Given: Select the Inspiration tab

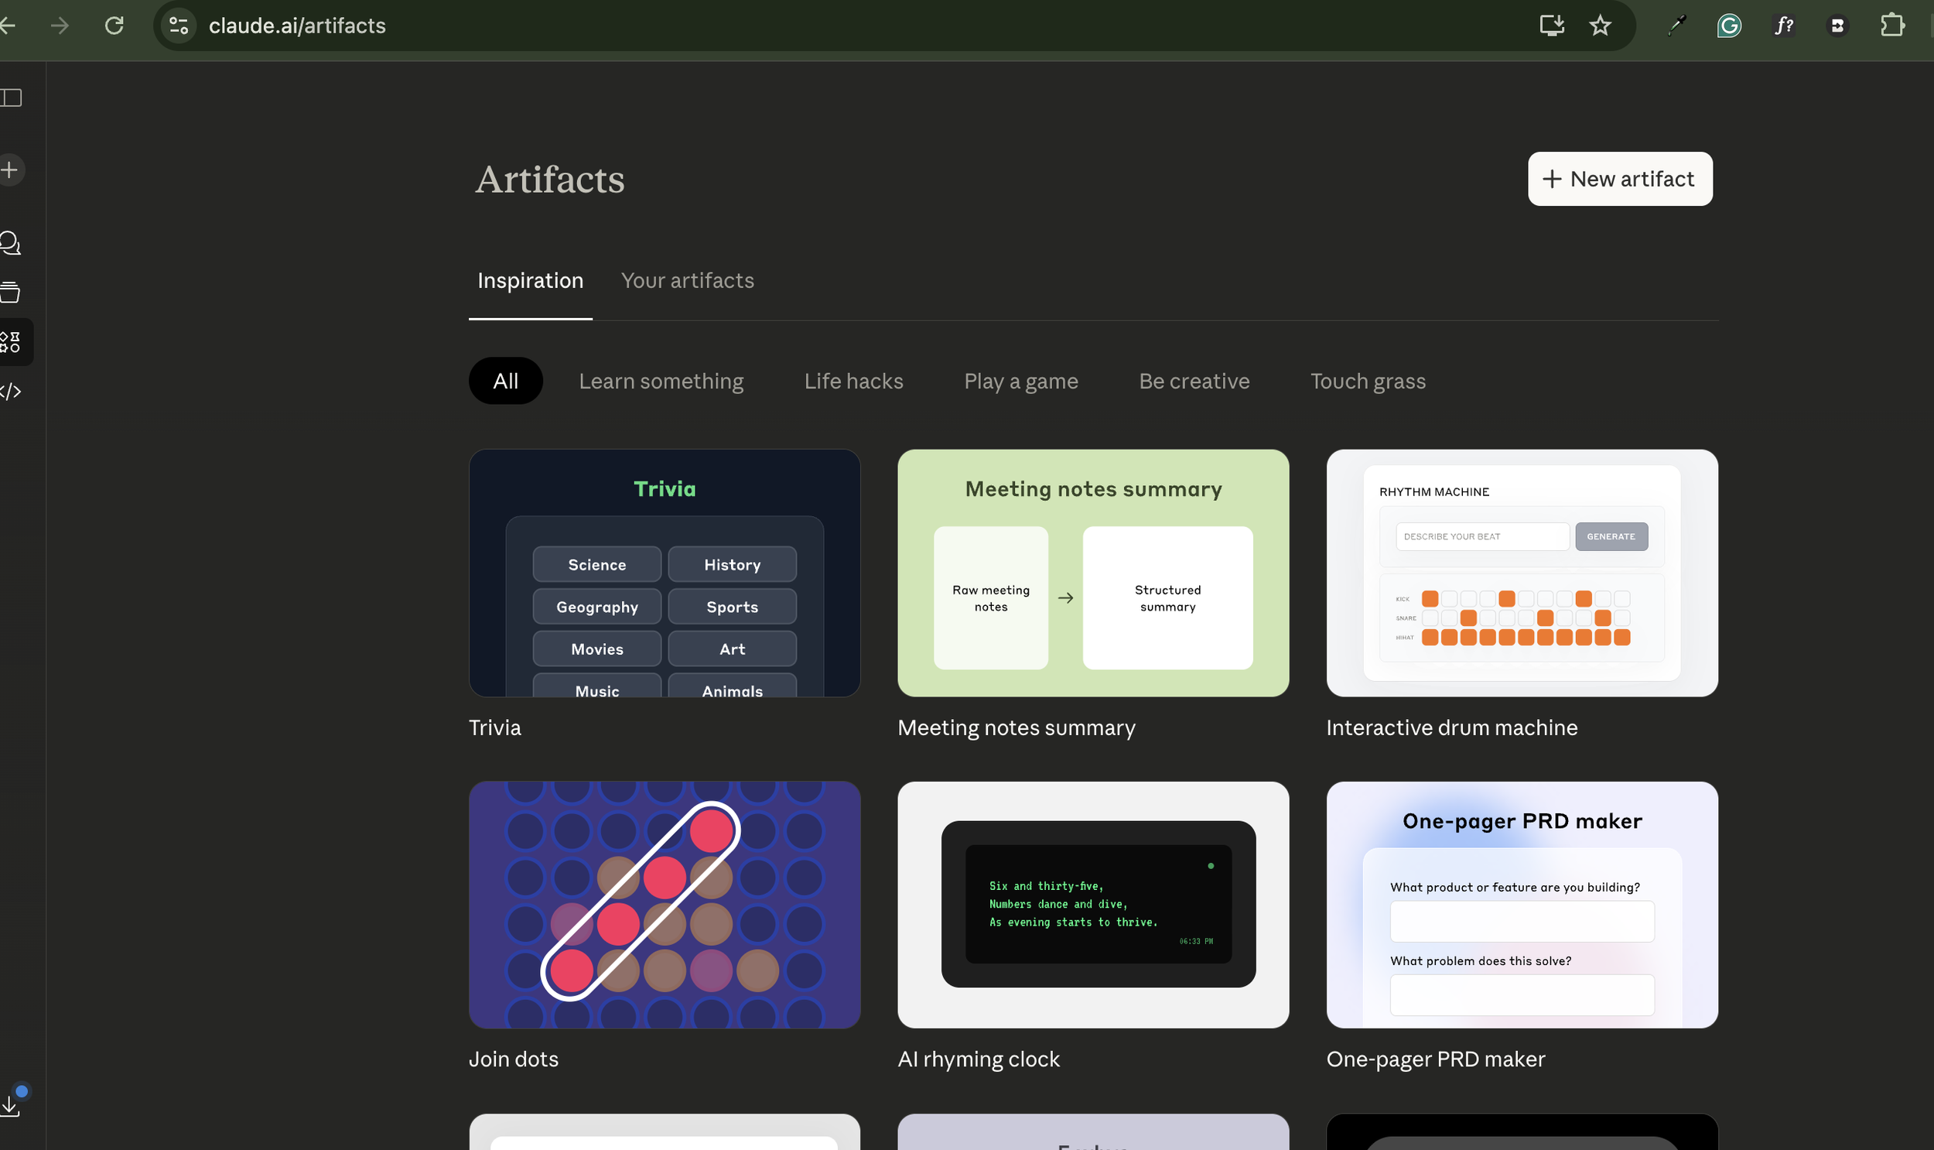Looking at the screenshot, I should (x=530, y=280).
